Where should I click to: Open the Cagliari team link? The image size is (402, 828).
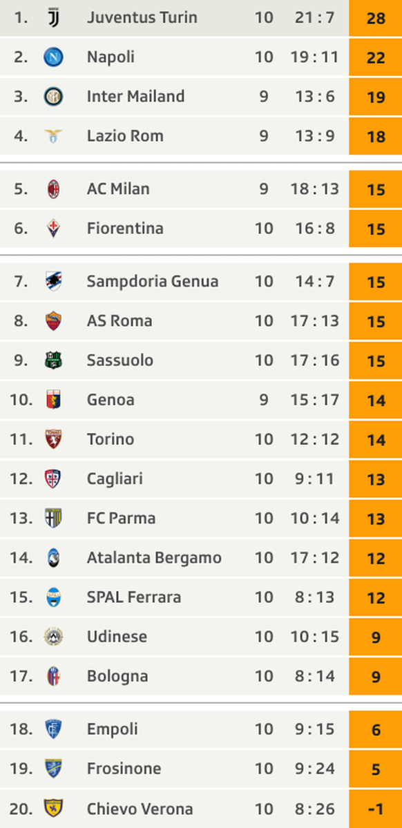click(115, 479)
